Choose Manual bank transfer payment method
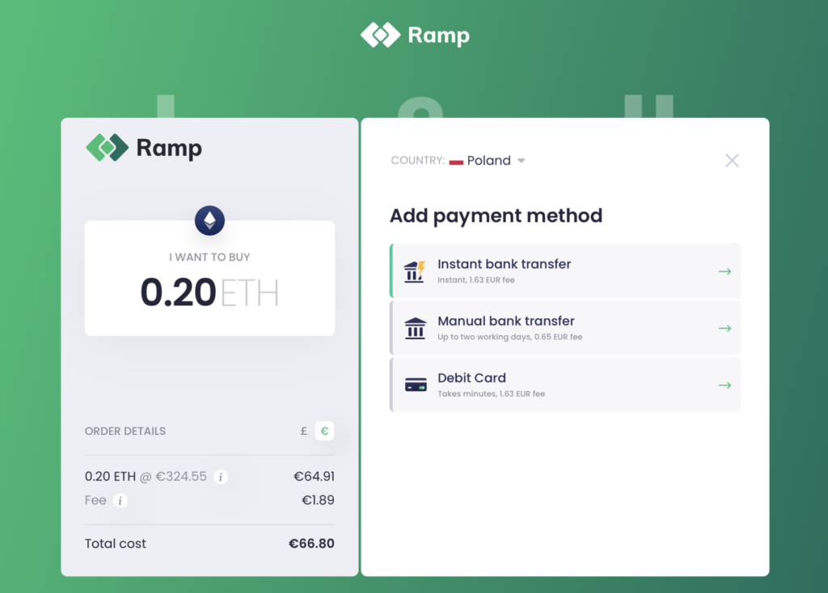The image size is (828, 593). 565,328
